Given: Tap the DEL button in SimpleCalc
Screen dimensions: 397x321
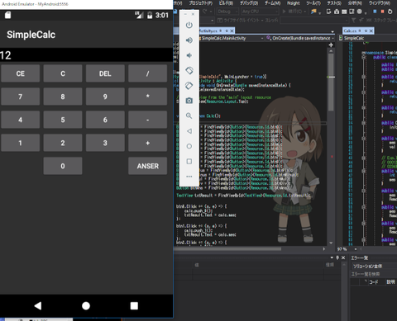Looking at the screenshot, I should click(105, 73).
